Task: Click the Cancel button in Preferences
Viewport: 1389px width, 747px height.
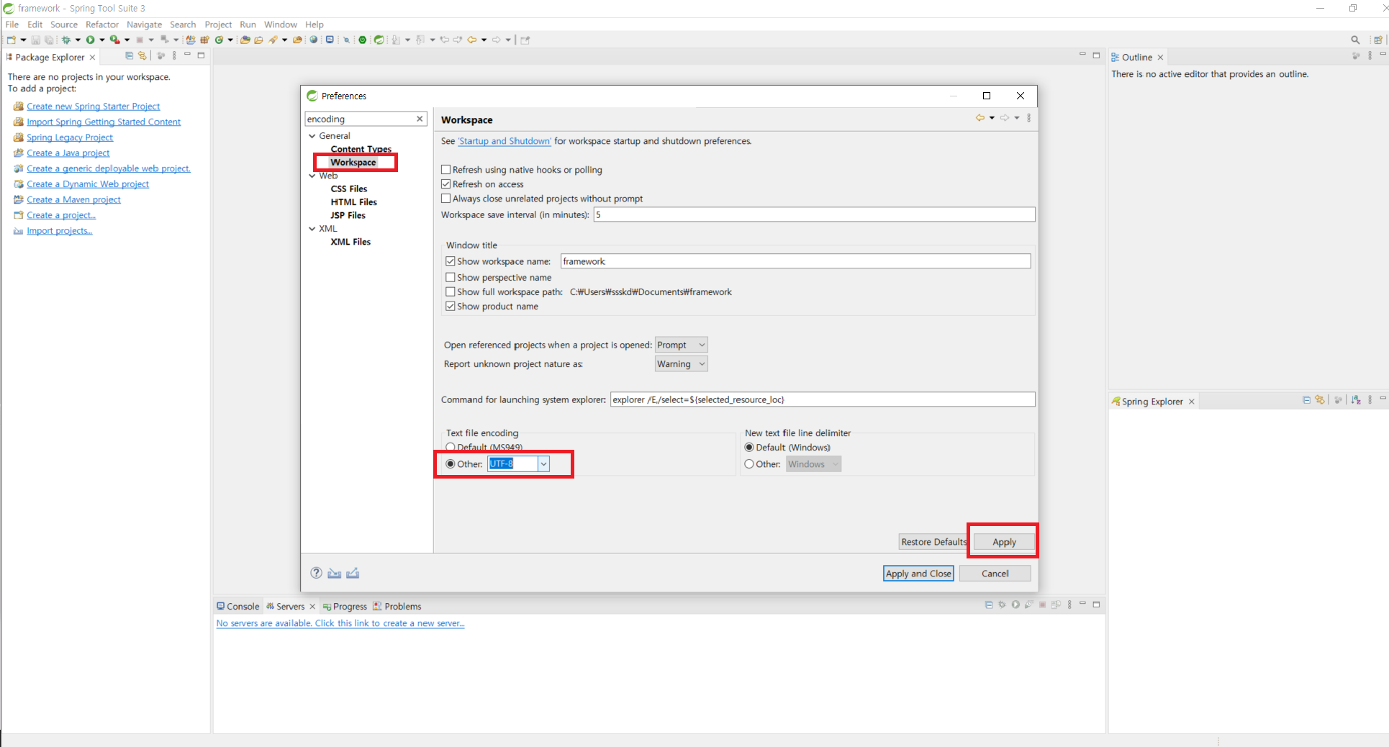Action: [x=995, y=574]
